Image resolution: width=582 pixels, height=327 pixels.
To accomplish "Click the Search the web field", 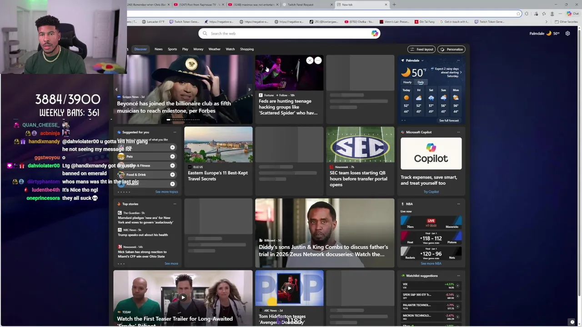I will pyautogui.click(x=289, y=33).
